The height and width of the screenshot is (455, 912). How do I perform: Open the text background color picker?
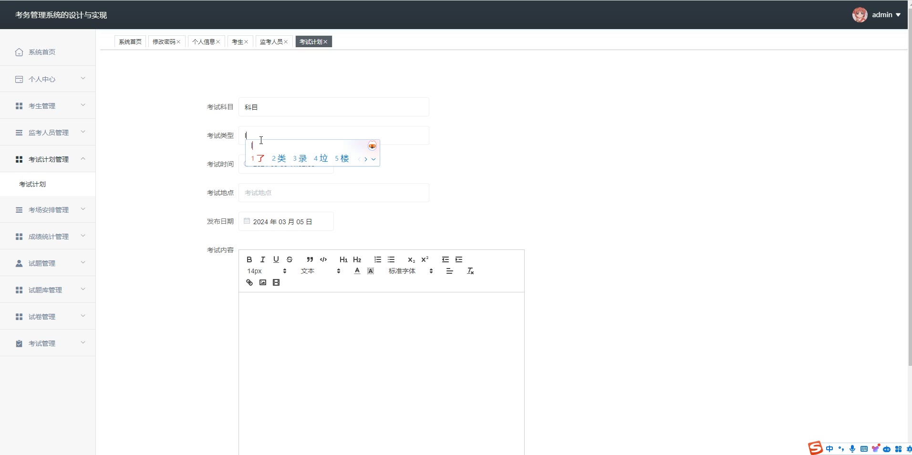(370, 271)
